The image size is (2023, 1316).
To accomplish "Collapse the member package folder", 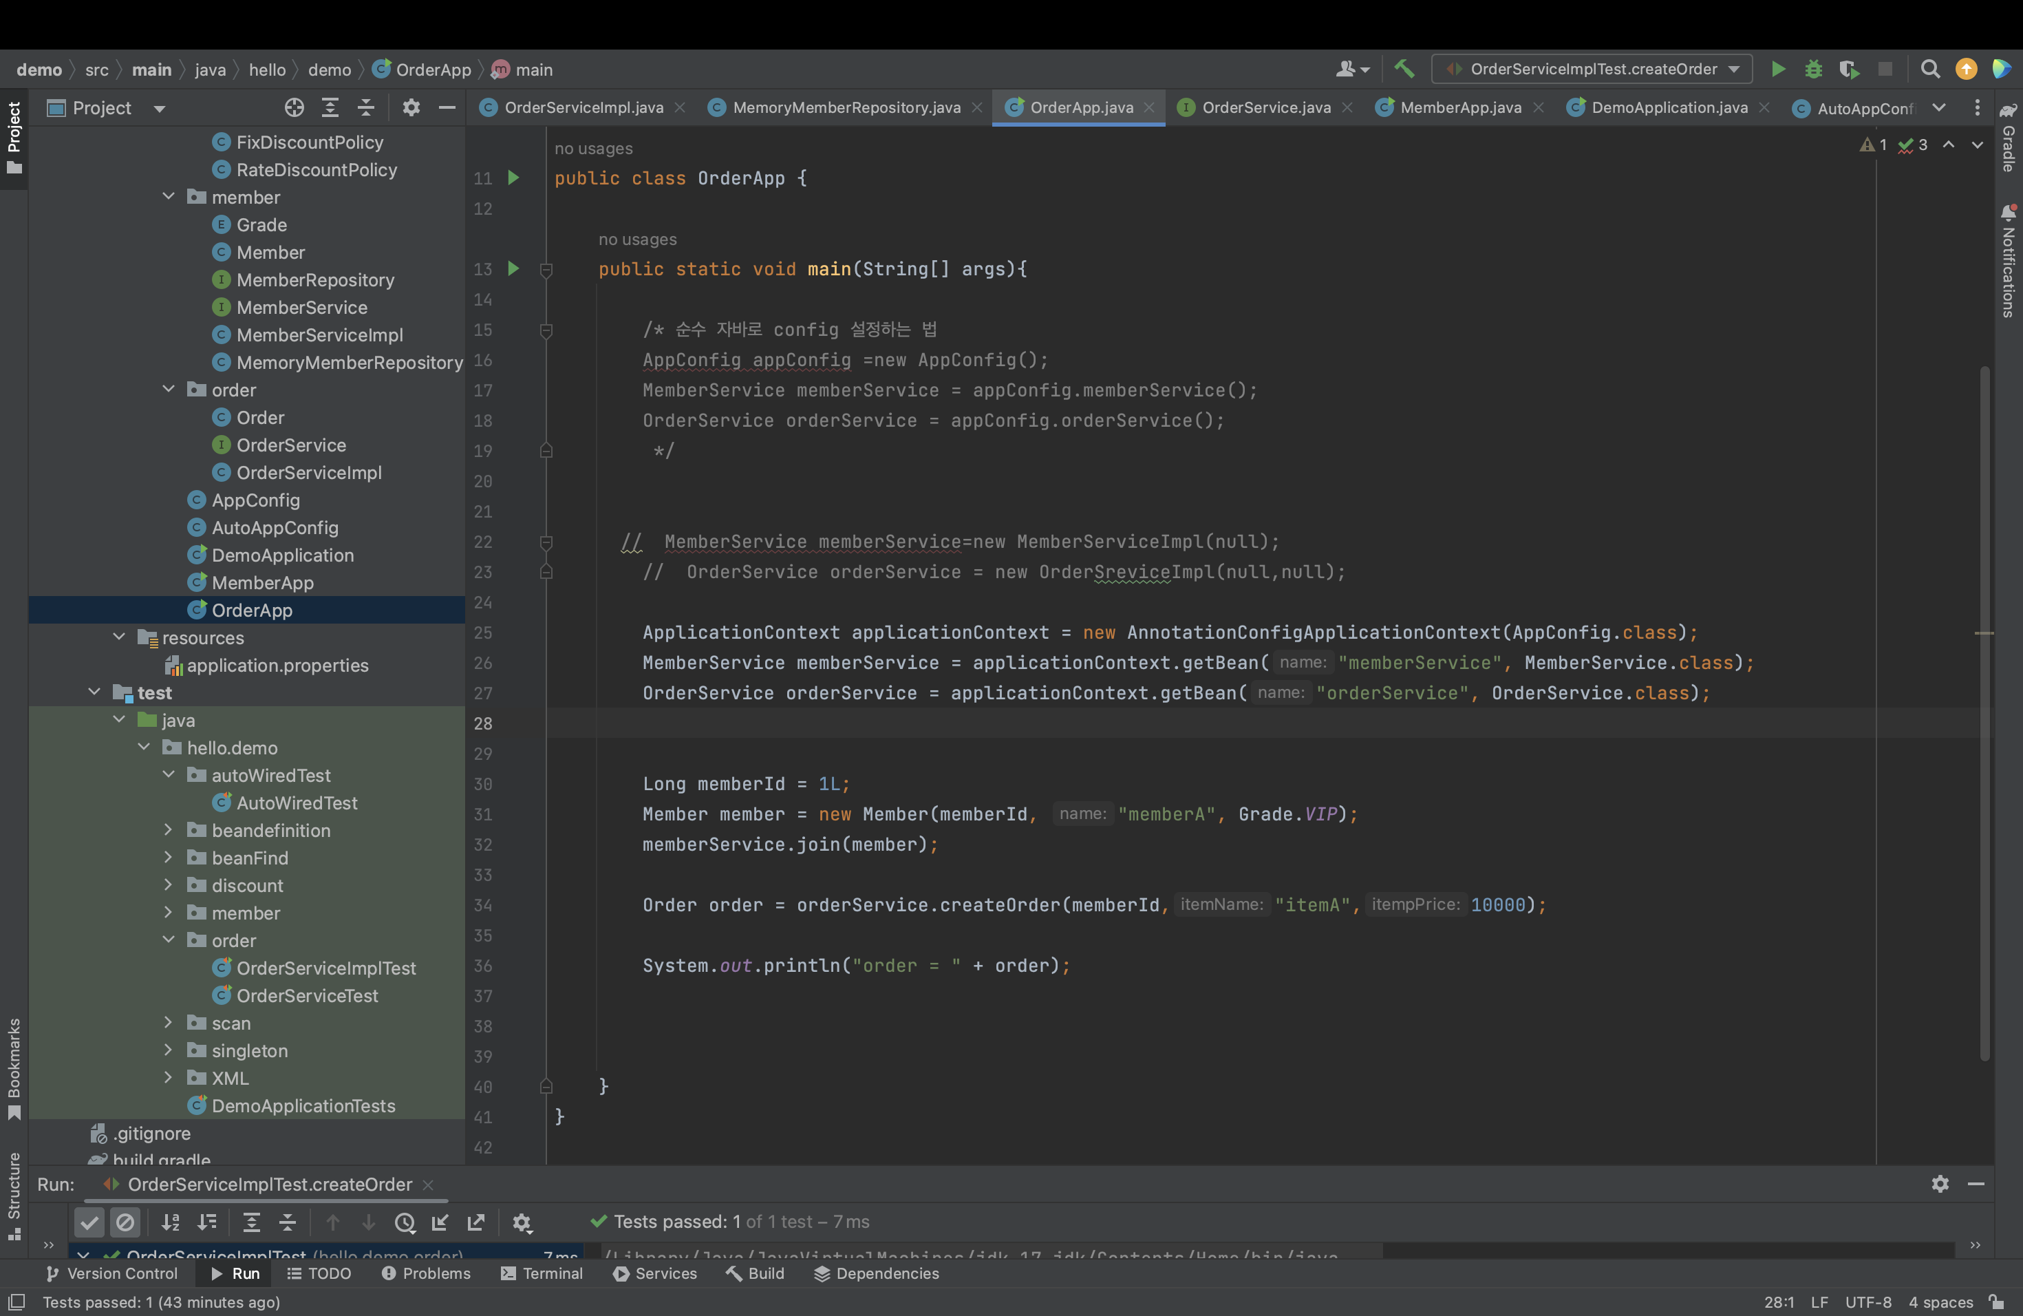I will 169,198.
